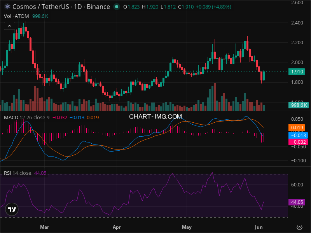Click the 0.050 MACD axis level
The width and height of the screenshot is (311, 233).
pos(297,119)
